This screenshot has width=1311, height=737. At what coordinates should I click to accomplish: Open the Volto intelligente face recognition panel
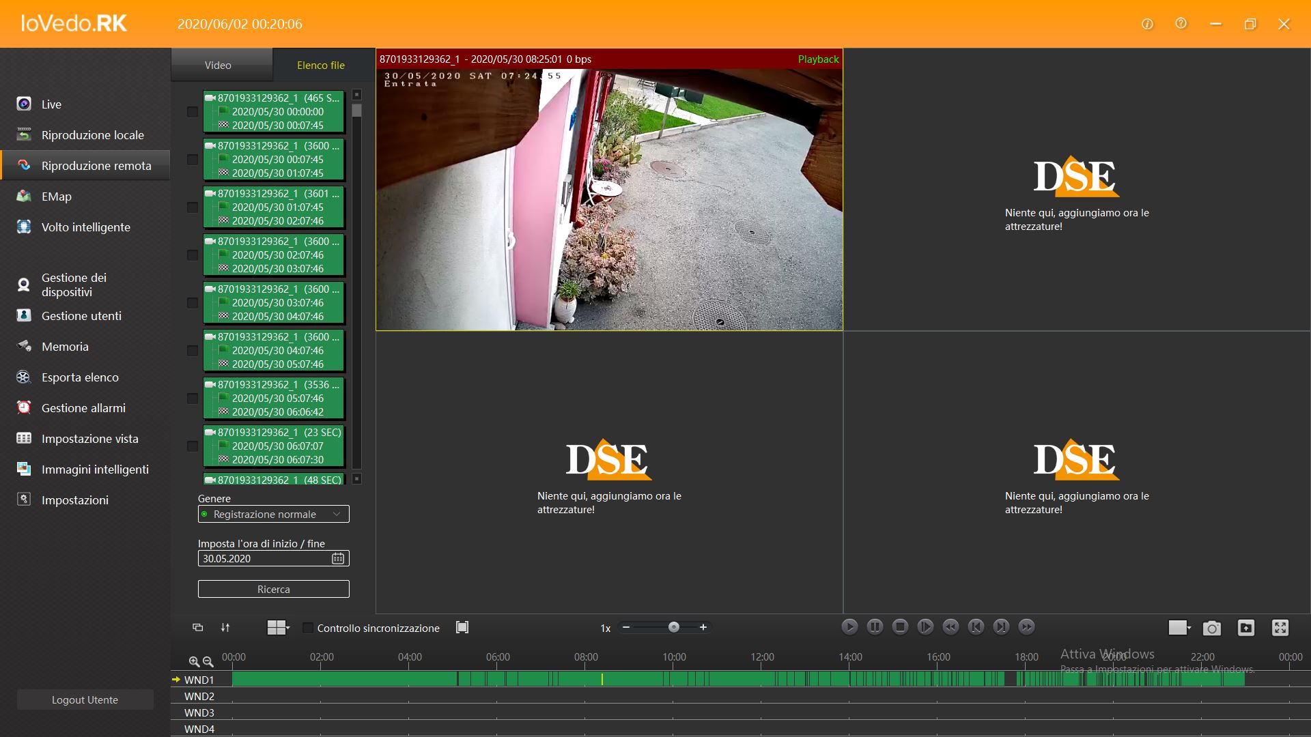[x=86, y=227]
